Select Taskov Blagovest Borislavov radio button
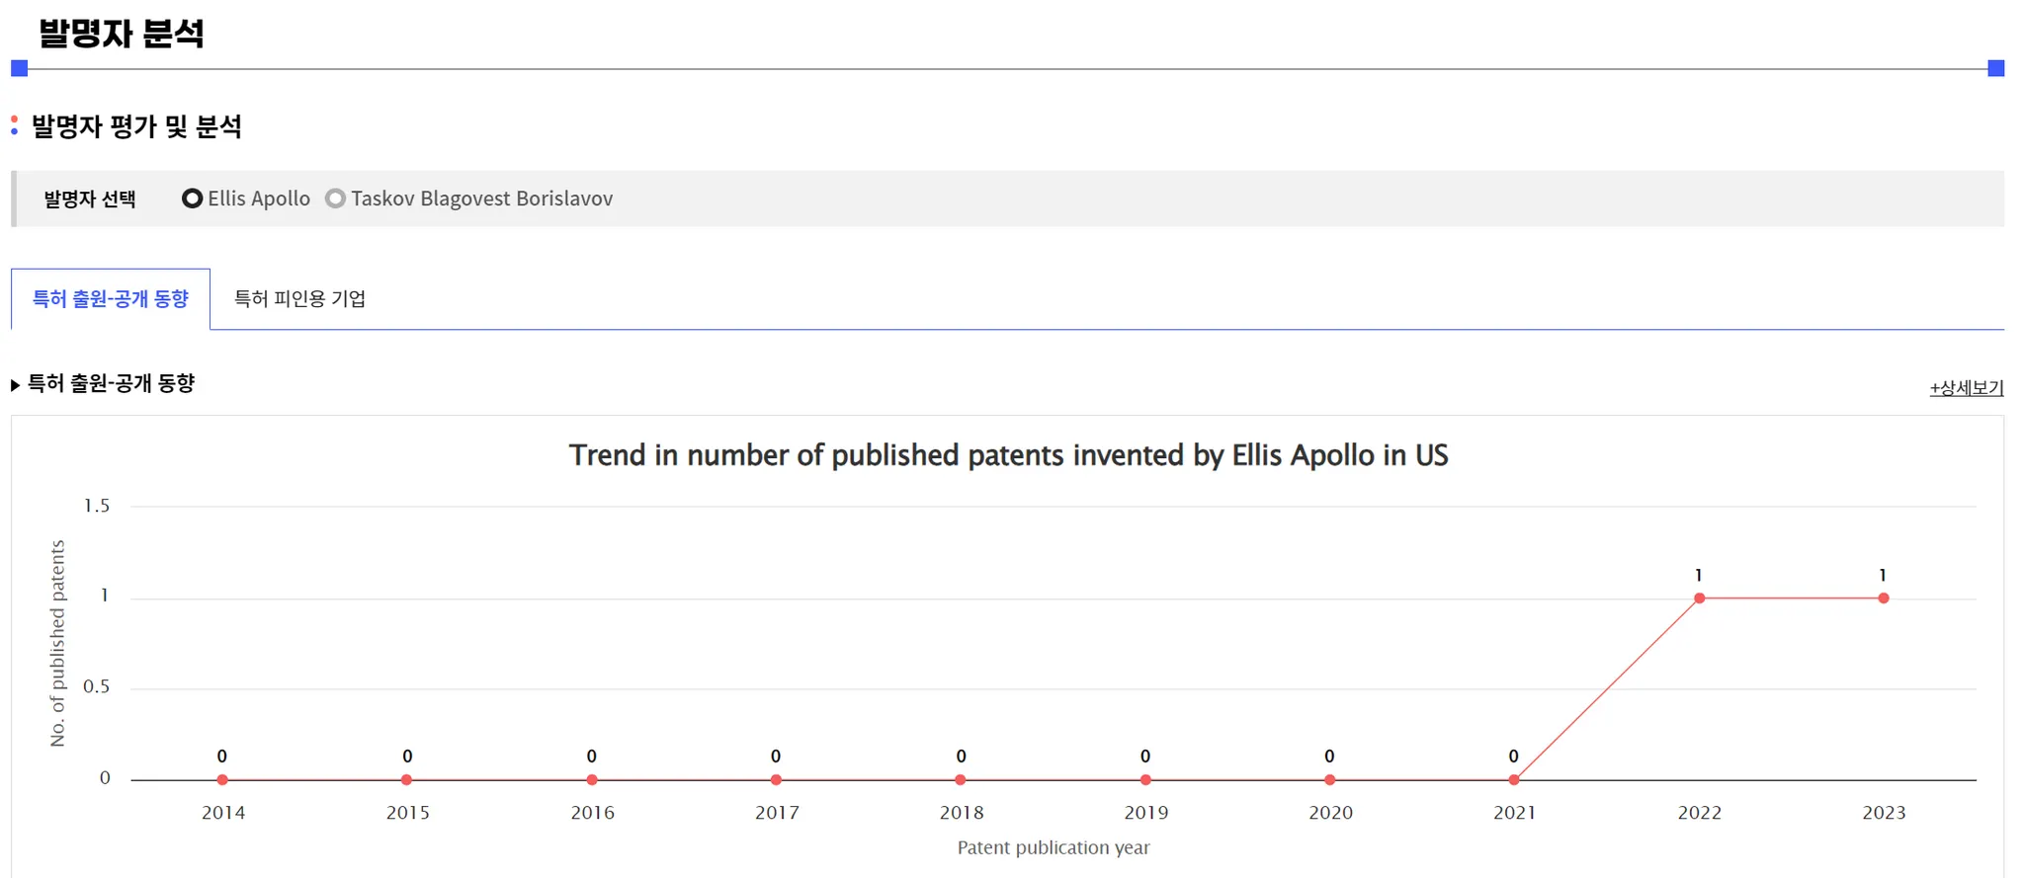Viewport: 2024px width, 878px height. click(336, 199)
